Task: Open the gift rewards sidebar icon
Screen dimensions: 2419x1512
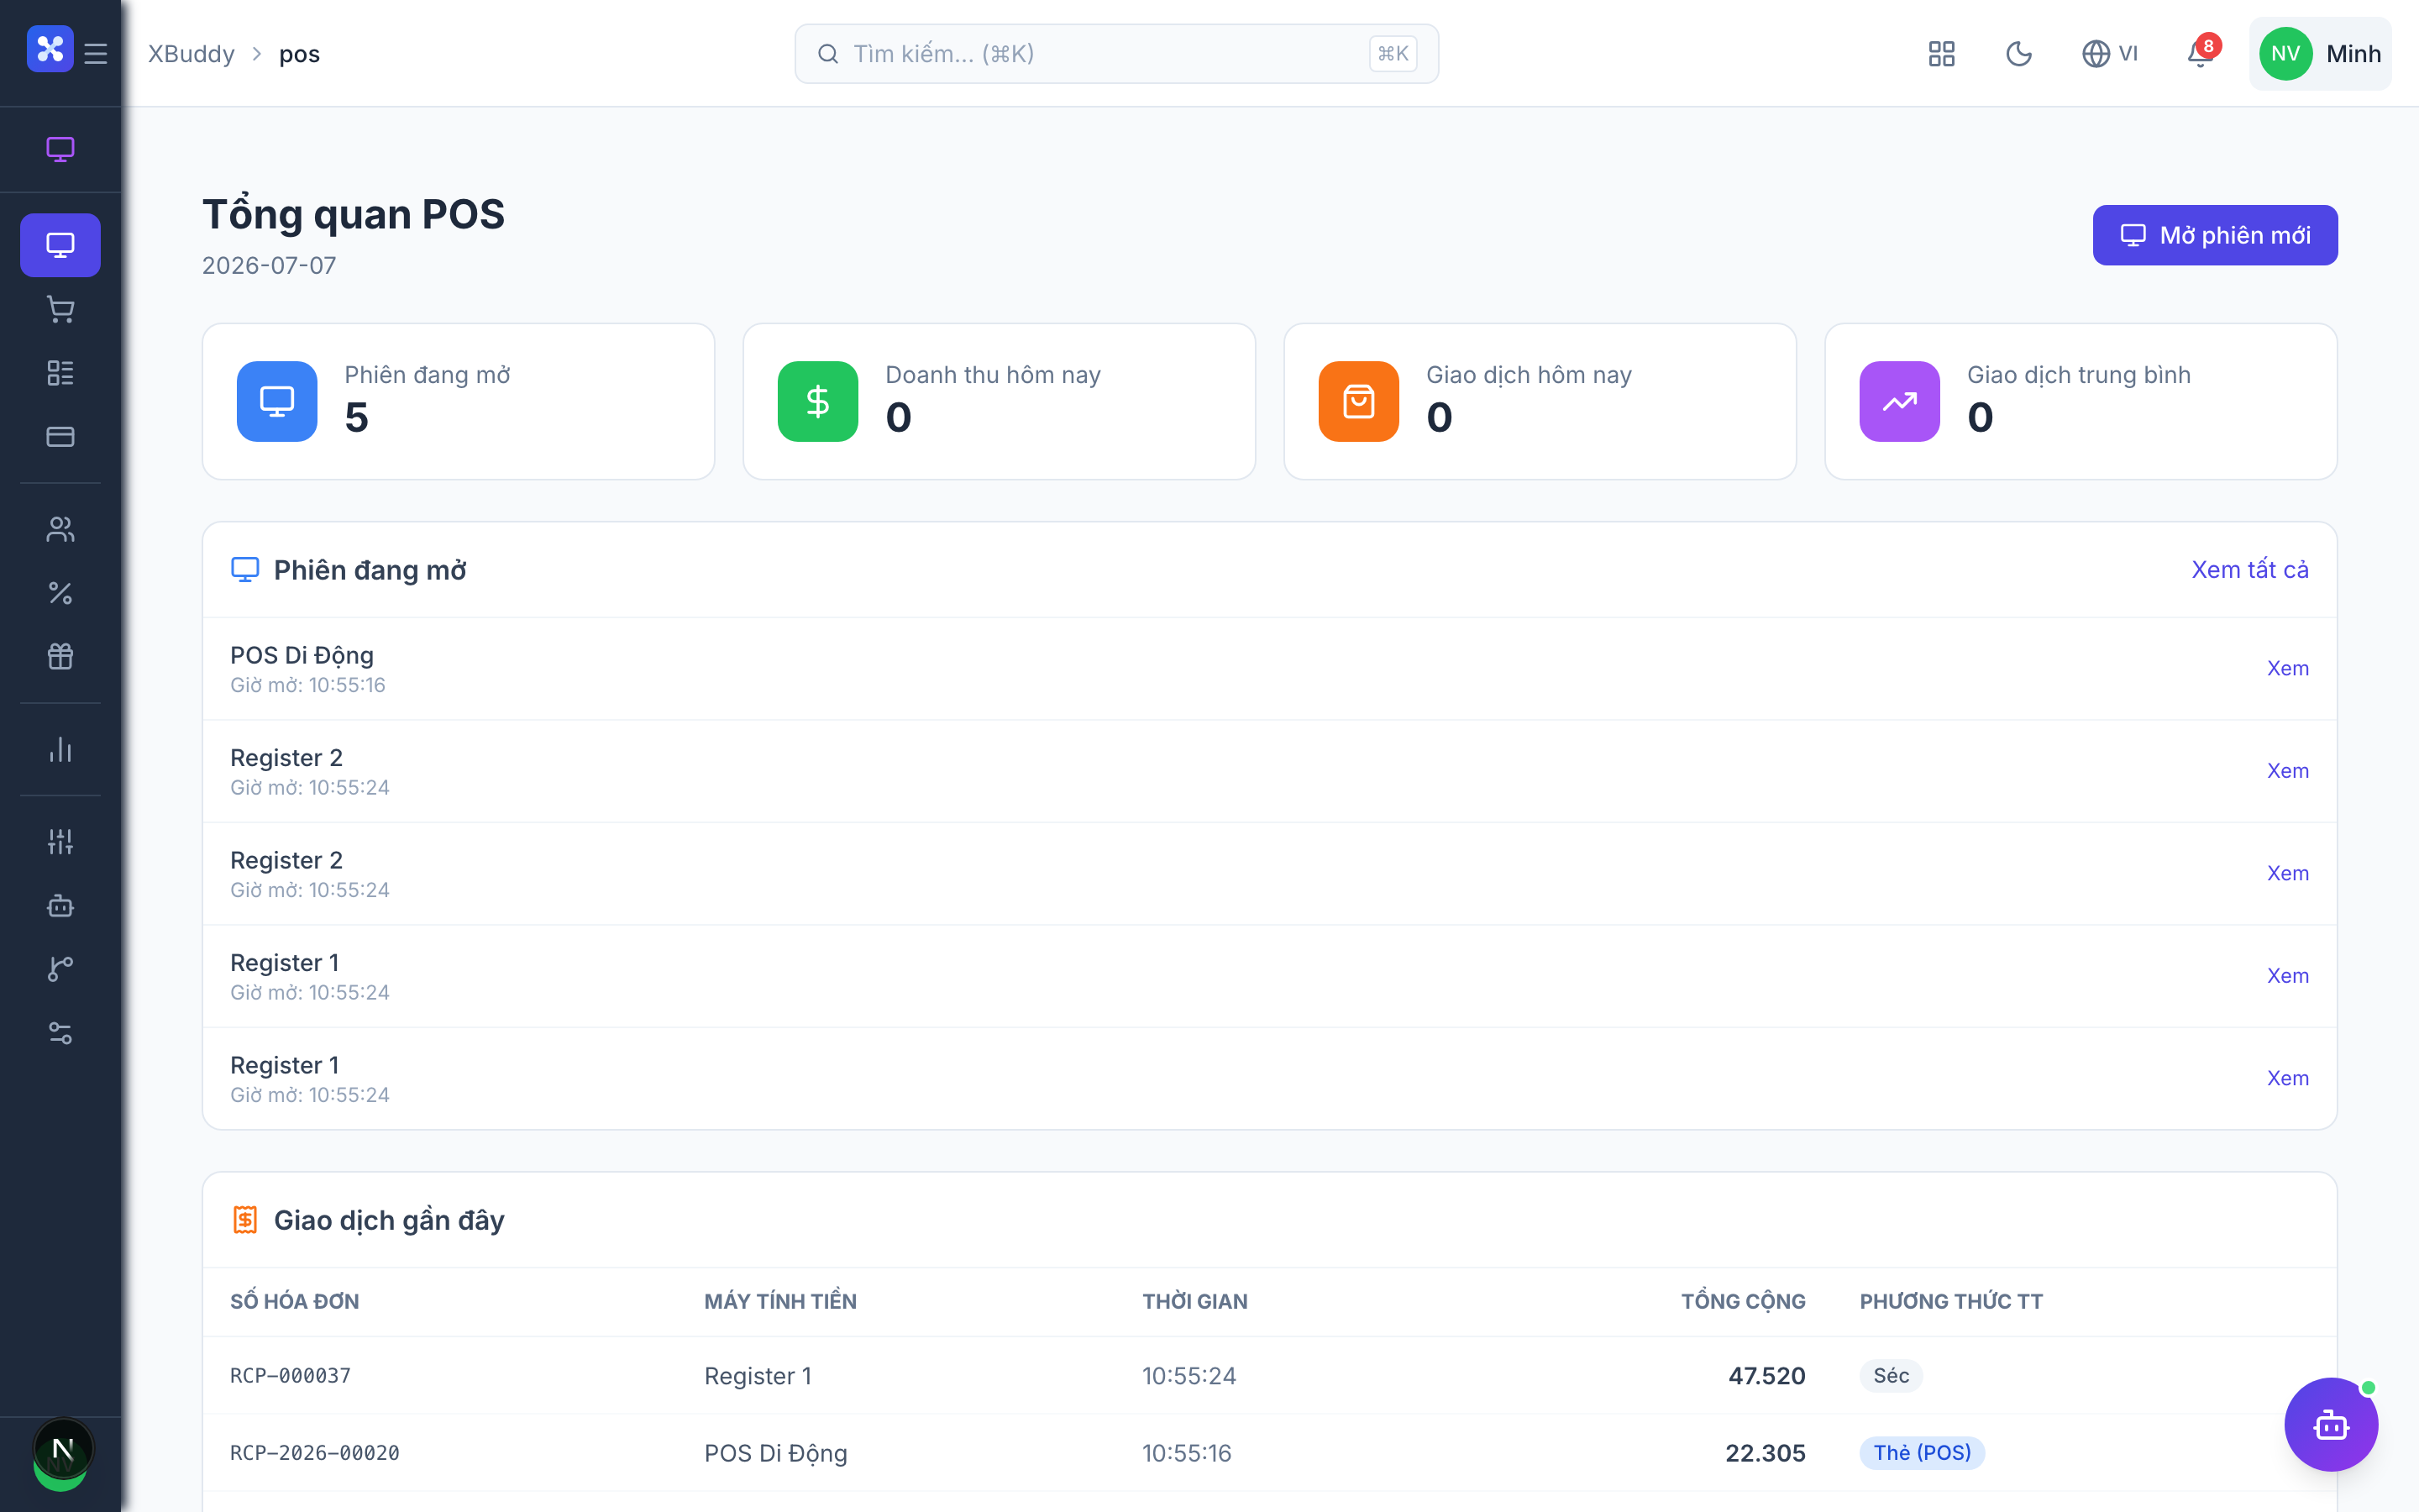Action: click(60, 656)
